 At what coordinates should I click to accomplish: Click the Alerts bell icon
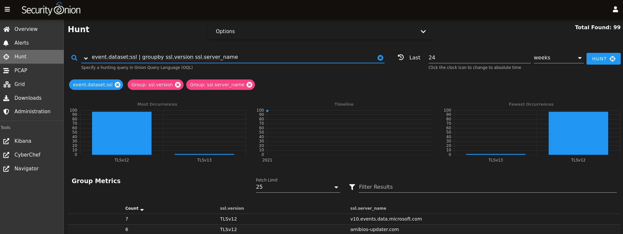6,43
